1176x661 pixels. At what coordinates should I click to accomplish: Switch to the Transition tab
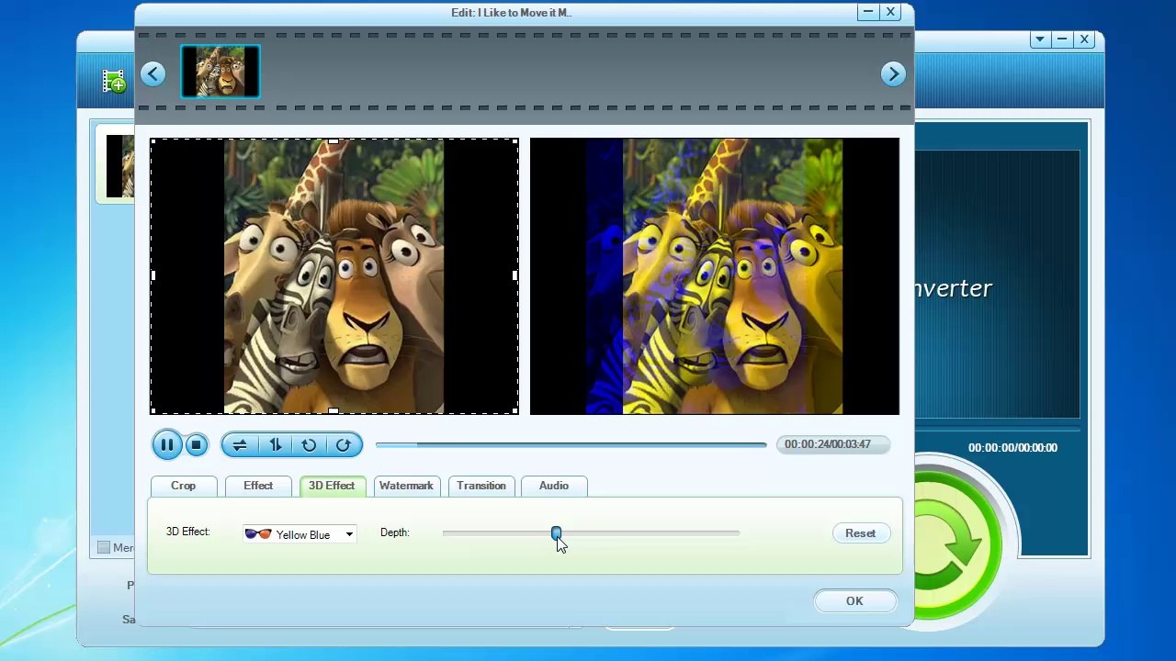click(x=481, y=486)
